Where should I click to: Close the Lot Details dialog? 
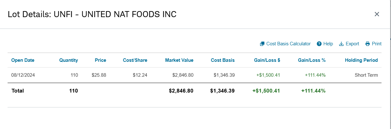coord(377,14)
